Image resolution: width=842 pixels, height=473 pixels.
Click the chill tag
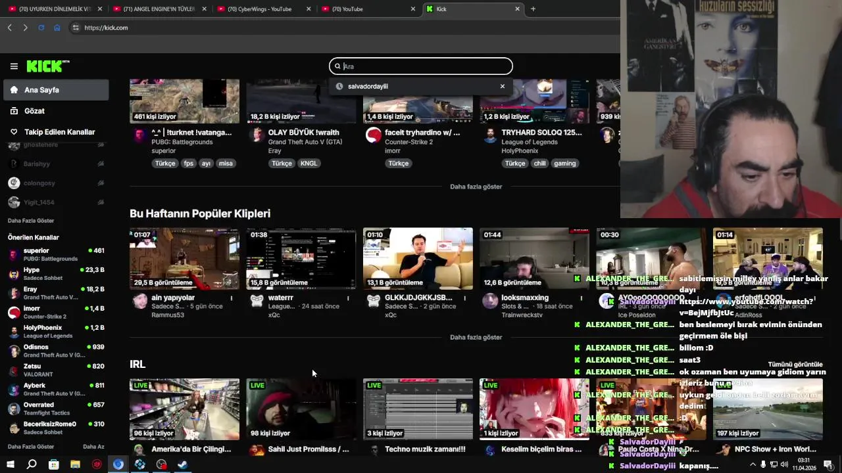tap(539, 164)
